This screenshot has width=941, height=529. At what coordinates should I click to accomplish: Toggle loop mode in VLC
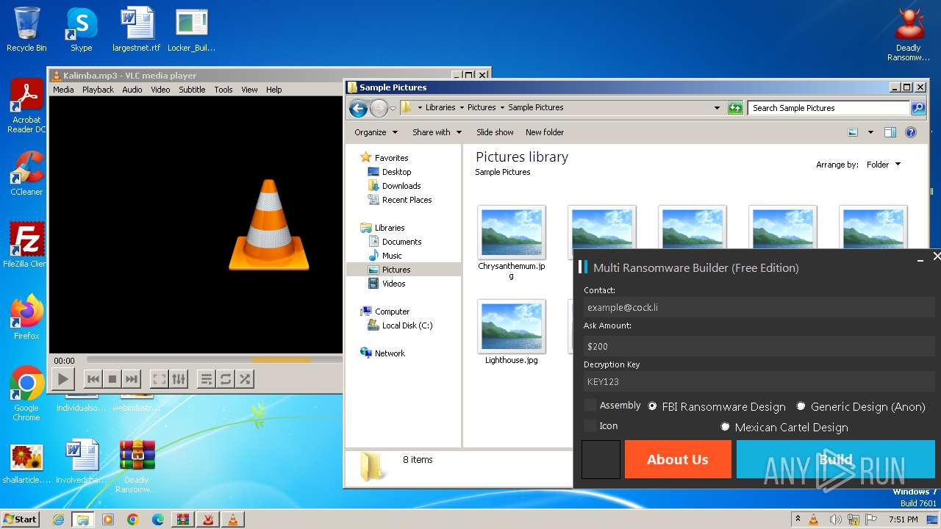point(226,379)
